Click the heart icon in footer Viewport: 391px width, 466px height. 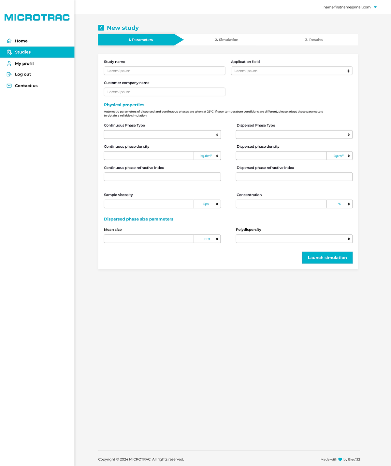(x=340, y=459)
